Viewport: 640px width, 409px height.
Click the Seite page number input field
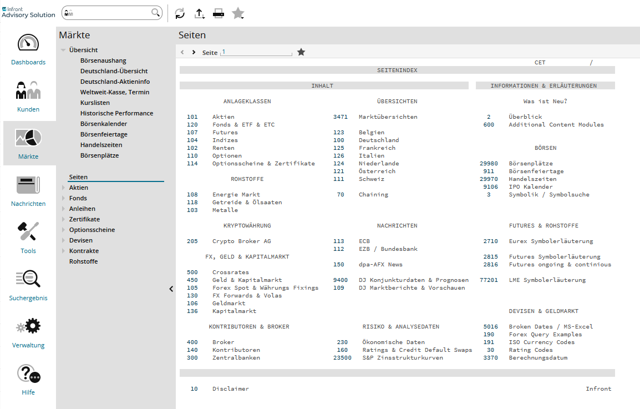pyautogui.click(x=256, y=52)
